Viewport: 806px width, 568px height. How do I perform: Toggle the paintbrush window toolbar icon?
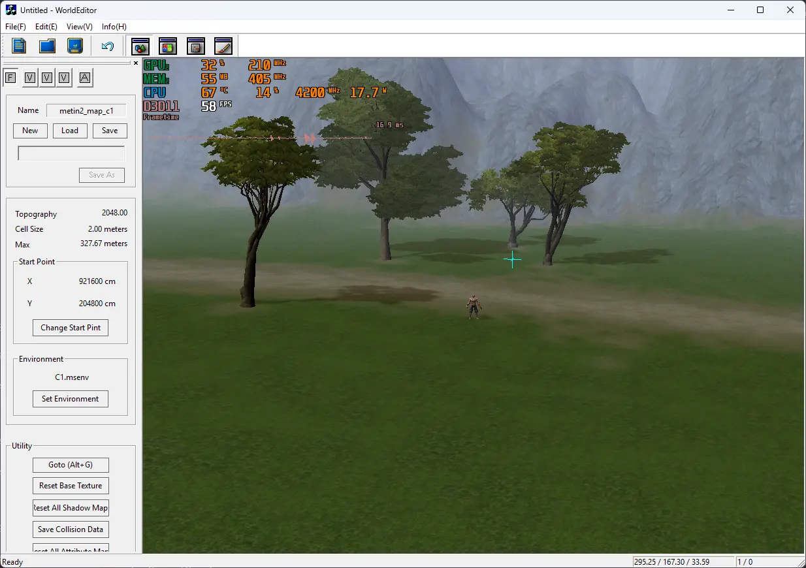(x=223, y=46)
